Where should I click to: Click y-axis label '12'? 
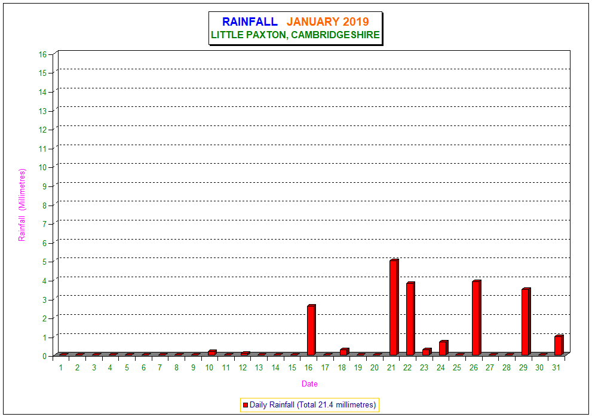point(42,130)
